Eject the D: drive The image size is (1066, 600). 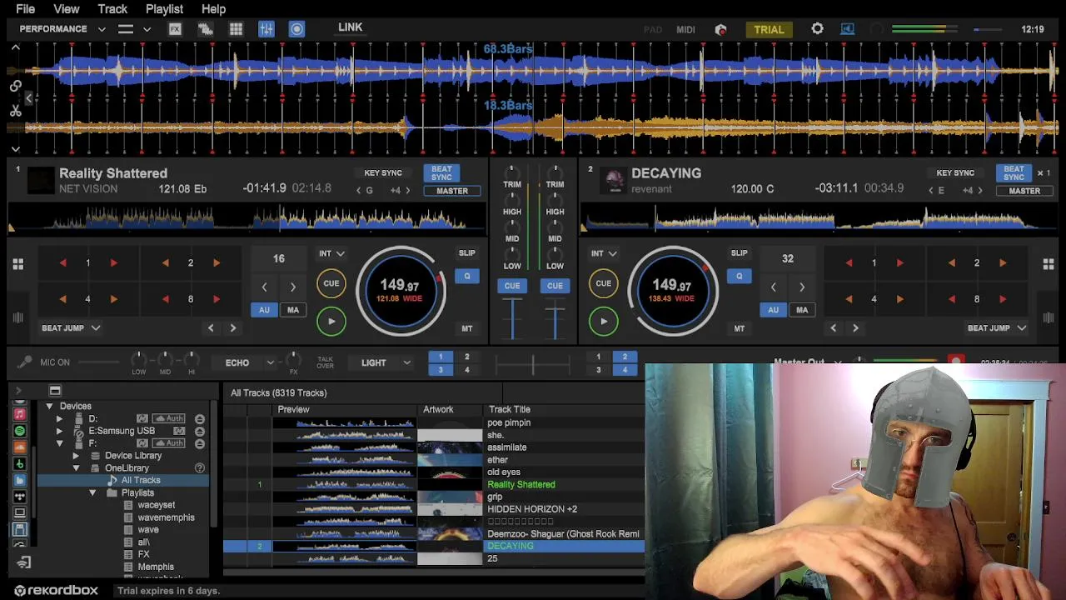click(200, 419)
